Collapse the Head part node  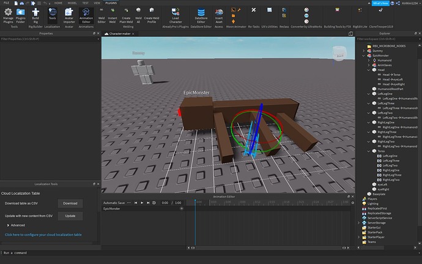click(369, 70)
